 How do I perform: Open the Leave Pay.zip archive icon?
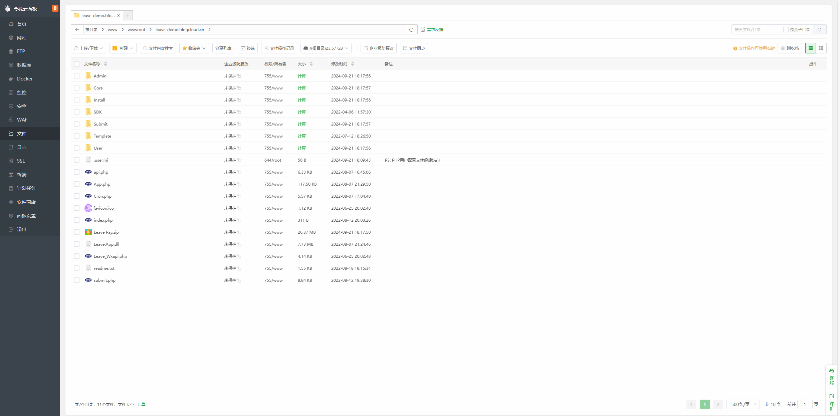click(88, 232)
